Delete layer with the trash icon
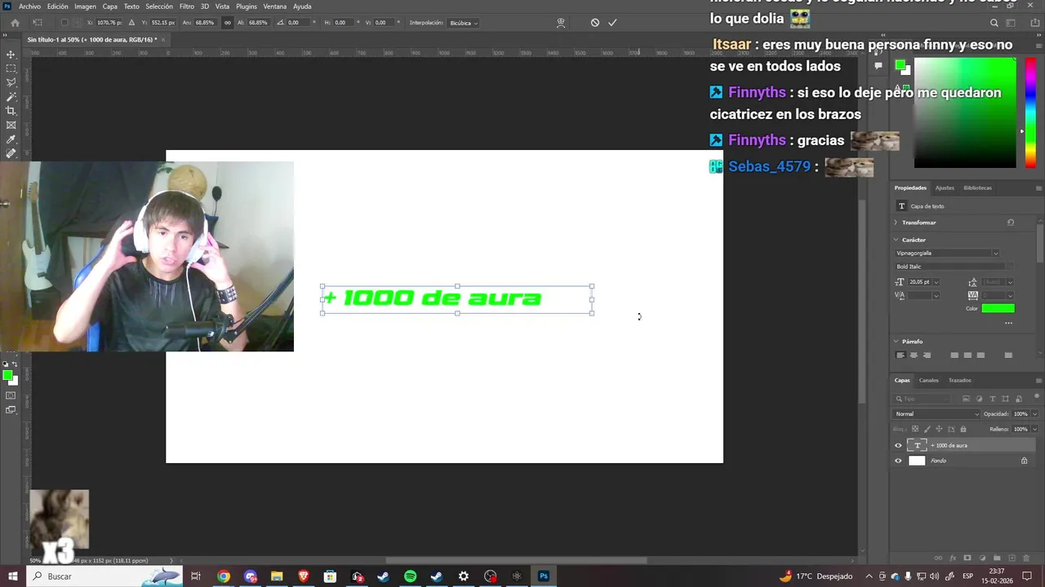This screenshot has height=587, width=1045. point(1028,558)
